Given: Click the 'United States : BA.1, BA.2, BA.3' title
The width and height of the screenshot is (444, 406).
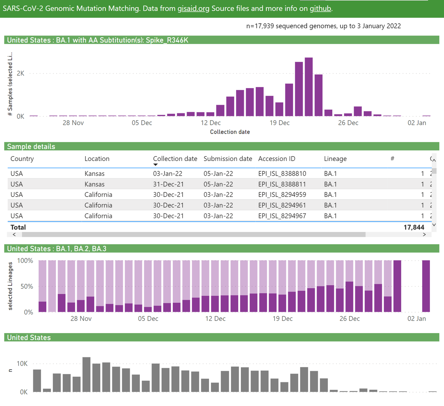Looking at the screenshot, I should tap(57, 249).
